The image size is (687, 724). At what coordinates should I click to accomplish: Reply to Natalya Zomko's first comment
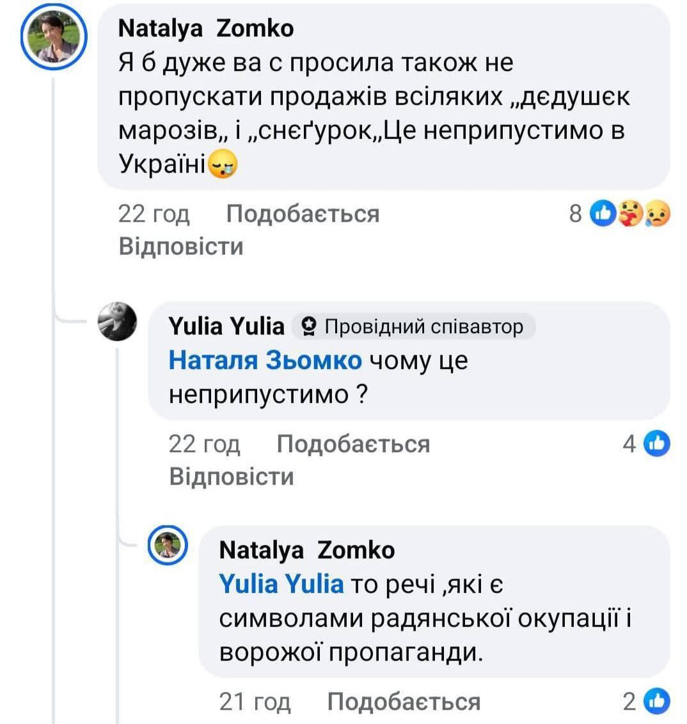pos(181,246)
